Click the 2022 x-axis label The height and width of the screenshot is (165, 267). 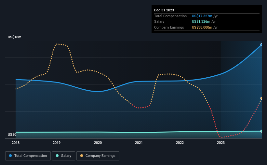[180, 143]
